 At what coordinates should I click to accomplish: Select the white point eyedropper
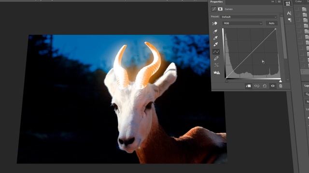215,44
